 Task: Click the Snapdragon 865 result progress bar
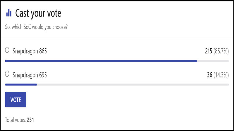click(x=117, y=61)
